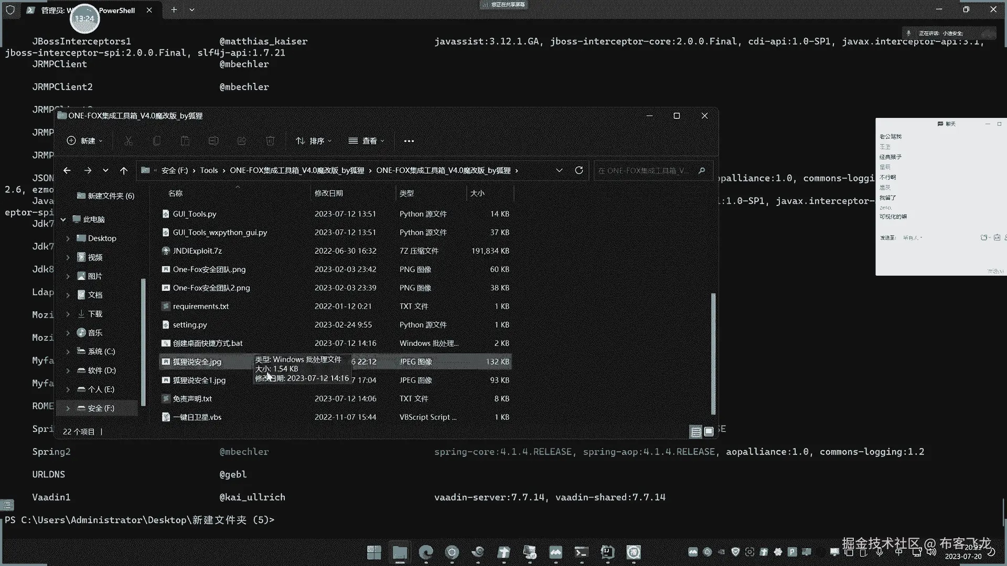Click Tools in the breadcrumb path

209,170
